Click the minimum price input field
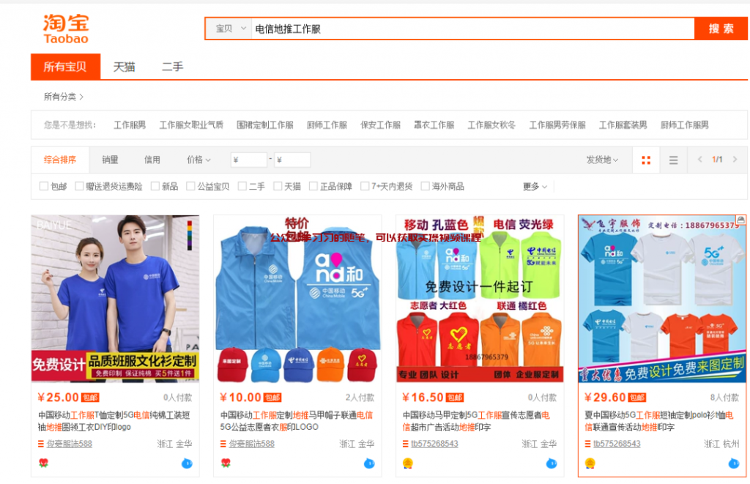The height and width of the screenshot is (484, 750). pyautogui.click(x=249, y=160)
